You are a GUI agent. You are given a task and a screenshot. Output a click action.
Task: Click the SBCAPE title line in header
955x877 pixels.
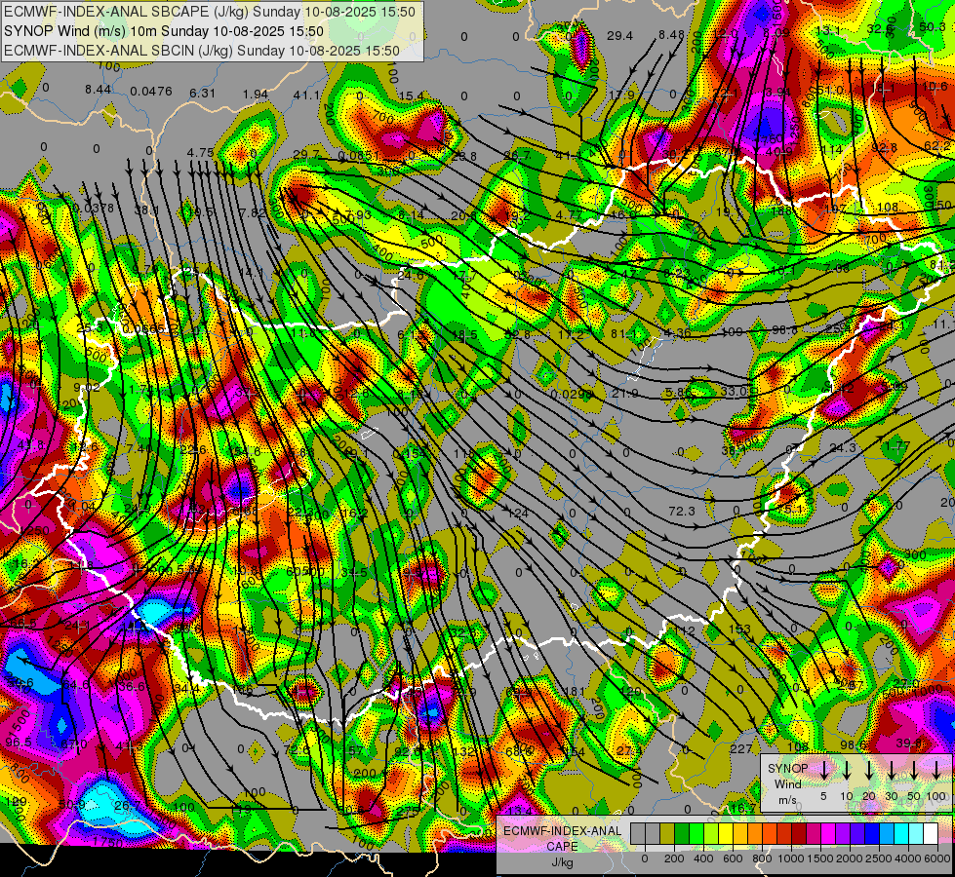tap(210, 12)
